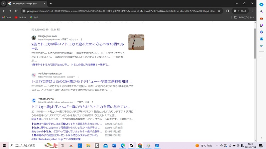This screenshot has height=149, width=266.
Task: Open トミカに夢中になるのって何歳頃から sublink
Action: 66,128
